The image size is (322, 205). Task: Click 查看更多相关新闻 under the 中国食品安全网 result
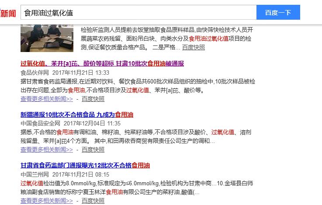pos(47,149)
